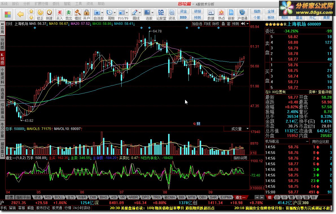Click the colorful home grid icon
336x214 pixels.
point(8,14)
